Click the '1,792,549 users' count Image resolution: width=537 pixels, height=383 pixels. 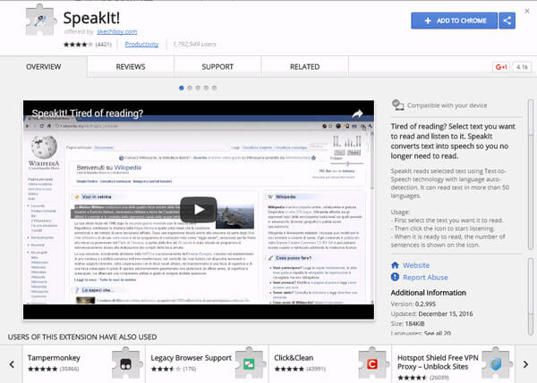(x=194, y=44)
